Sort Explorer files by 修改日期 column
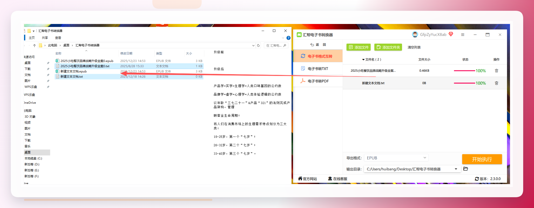The image size is (534, 208). 126,53
